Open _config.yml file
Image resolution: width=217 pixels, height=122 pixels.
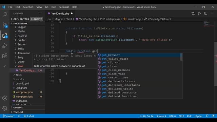(23, 84)
